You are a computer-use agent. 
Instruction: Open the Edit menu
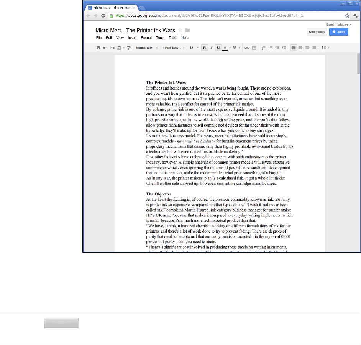click(109, 38)
